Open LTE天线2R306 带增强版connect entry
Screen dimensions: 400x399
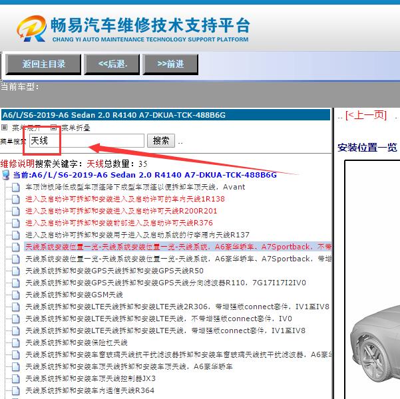pos(177,307)
